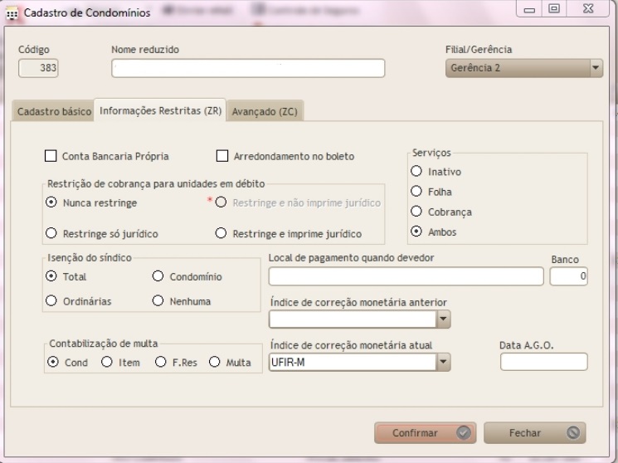618x463 pixels.
Task: Select F.Res for contabilização de multa
Action: tap(160, 362)
